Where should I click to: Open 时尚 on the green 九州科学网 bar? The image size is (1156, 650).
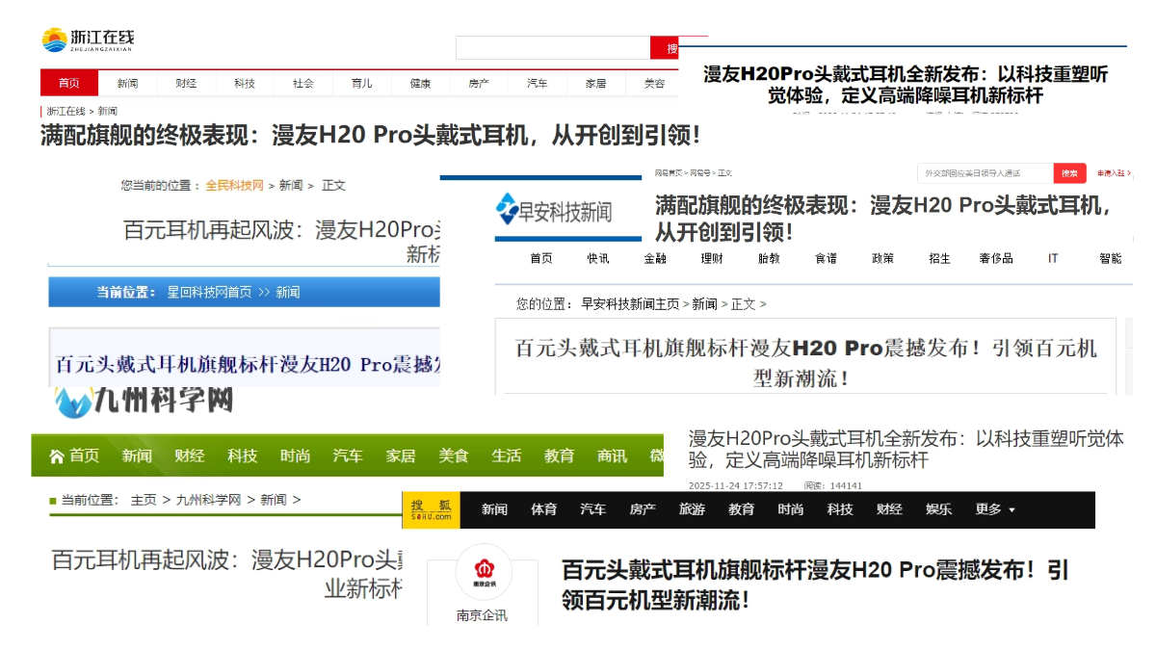[x=295, y=455]
